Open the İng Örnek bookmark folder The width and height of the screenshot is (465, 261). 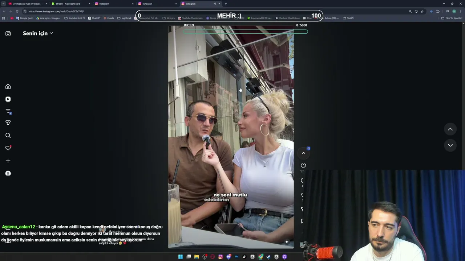coord(124,18)
